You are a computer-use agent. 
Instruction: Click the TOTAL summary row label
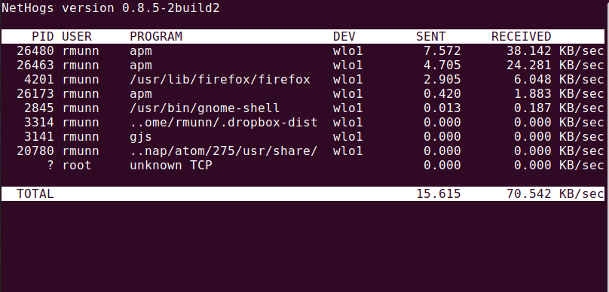(35, 193)
